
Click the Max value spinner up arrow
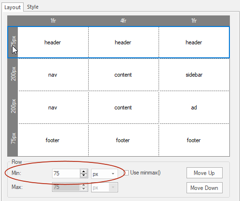coord(83,185)
